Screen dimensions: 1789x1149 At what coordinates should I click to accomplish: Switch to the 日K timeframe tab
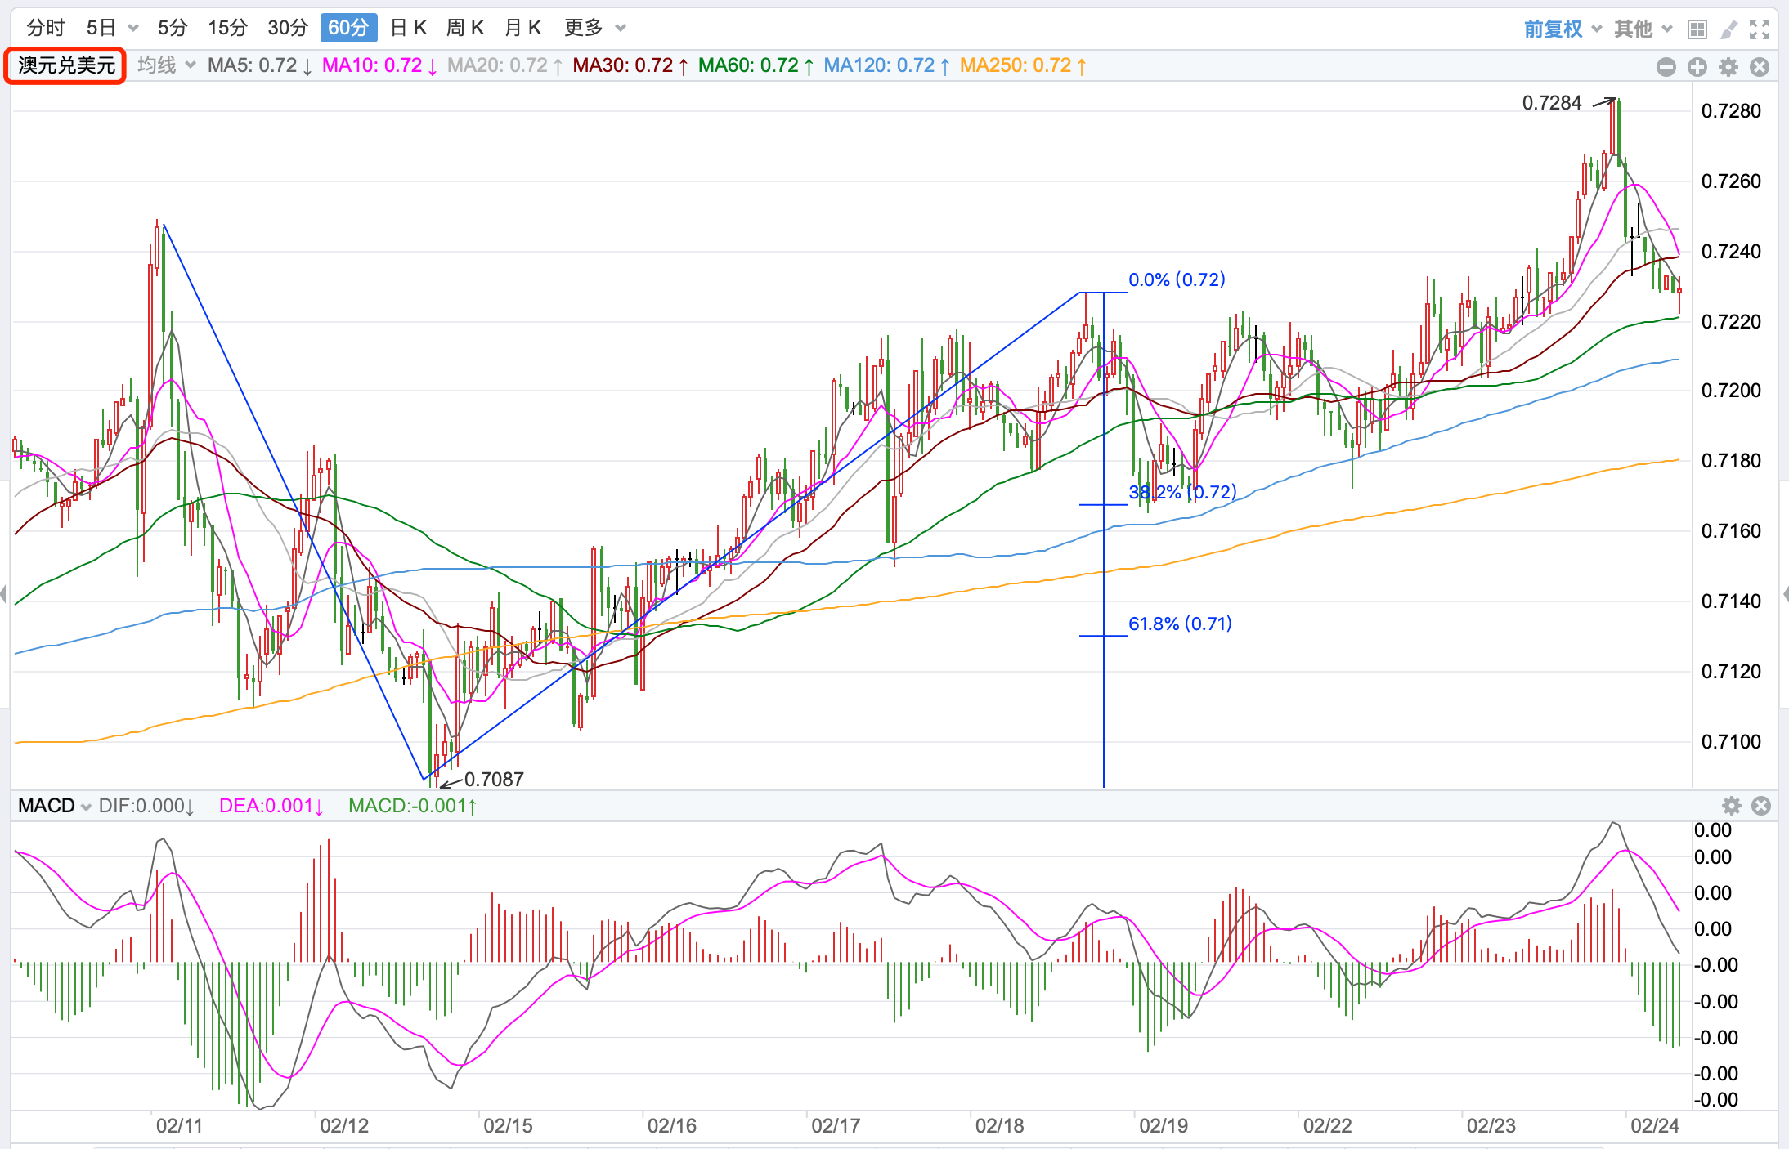click(409, 28)
